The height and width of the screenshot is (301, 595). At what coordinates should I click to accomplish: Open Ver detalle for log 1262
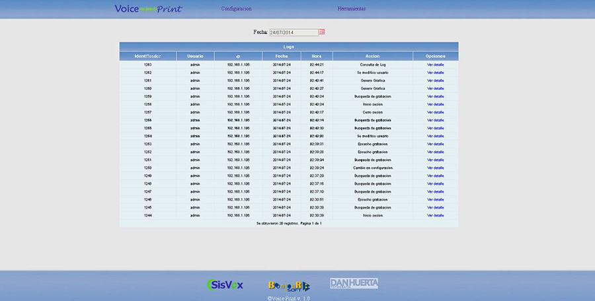pyautogui.click(x=436, y=73)
